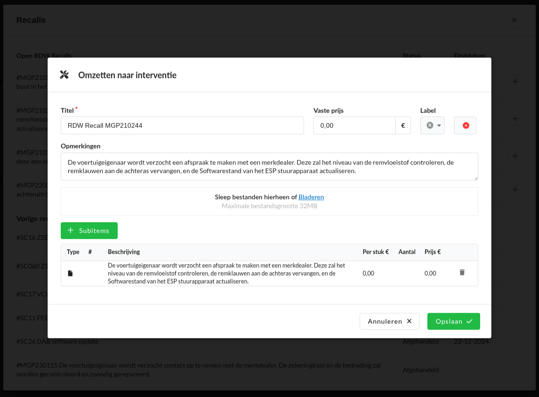Click the Per stuk € column header
539x397 pixels.
(376, 252)
